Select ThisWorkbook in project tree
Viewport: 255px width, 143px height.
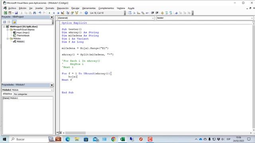[23, 35]
